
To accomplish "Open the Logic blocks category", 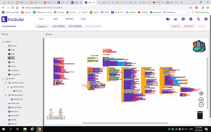I will [12, 50].
